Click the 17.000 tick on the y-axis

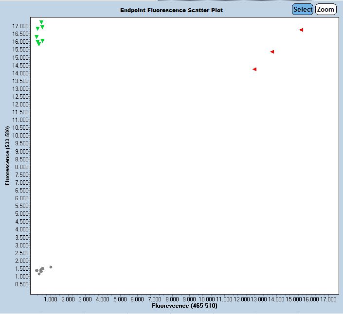tap(20, 26)
